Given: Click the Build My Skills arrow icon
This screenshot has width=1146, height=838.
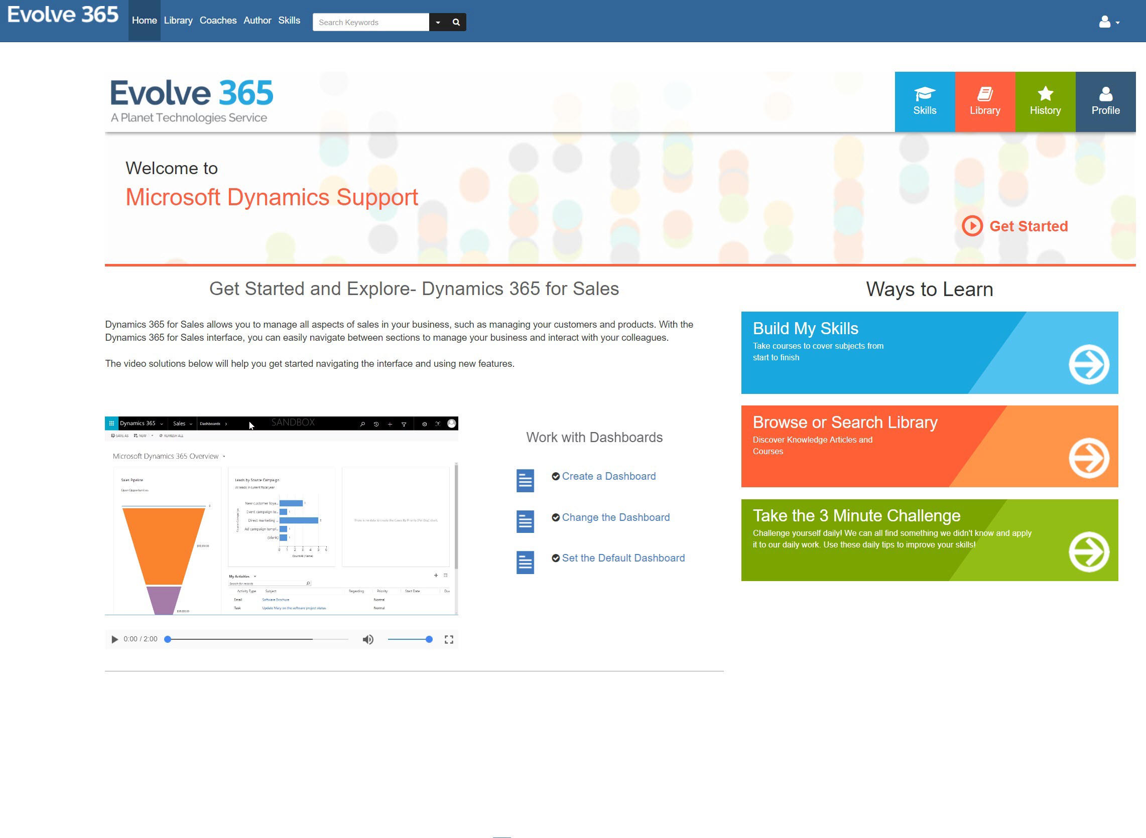Looking at the screenshot, I should click(1089, 364).
